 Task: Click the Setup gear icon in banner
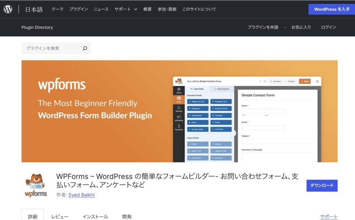coord(179,90)
